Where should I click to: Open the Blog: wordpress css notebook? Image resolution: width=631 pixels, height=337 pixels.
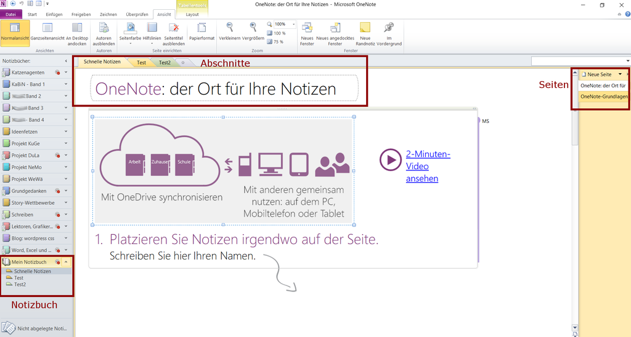tap(33, 238)
